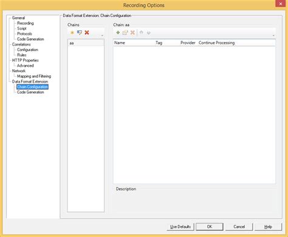Click the edit extension properties icon
The image size is (288, 237).
pyautogui.click(x=125, y=32)
